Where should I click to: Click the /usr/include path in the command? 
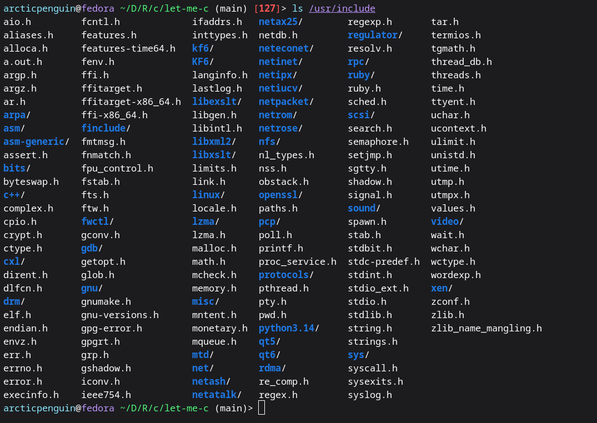click(x=342, y=8)
